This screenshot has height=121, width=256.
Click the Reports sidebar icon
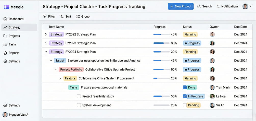5,53
